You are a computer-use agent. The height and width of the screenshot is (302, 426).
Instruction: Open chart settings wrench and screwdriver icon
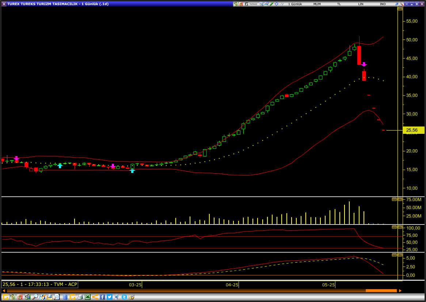[401, 4]
